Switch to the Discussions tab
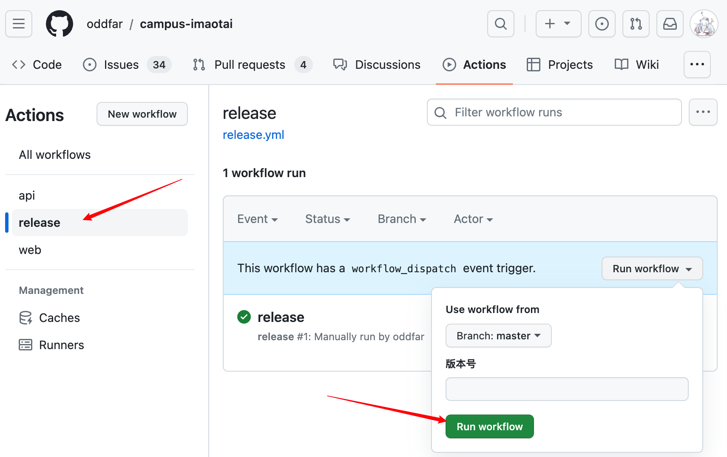This screenshot has width=727, height=457. coord(377,65)
